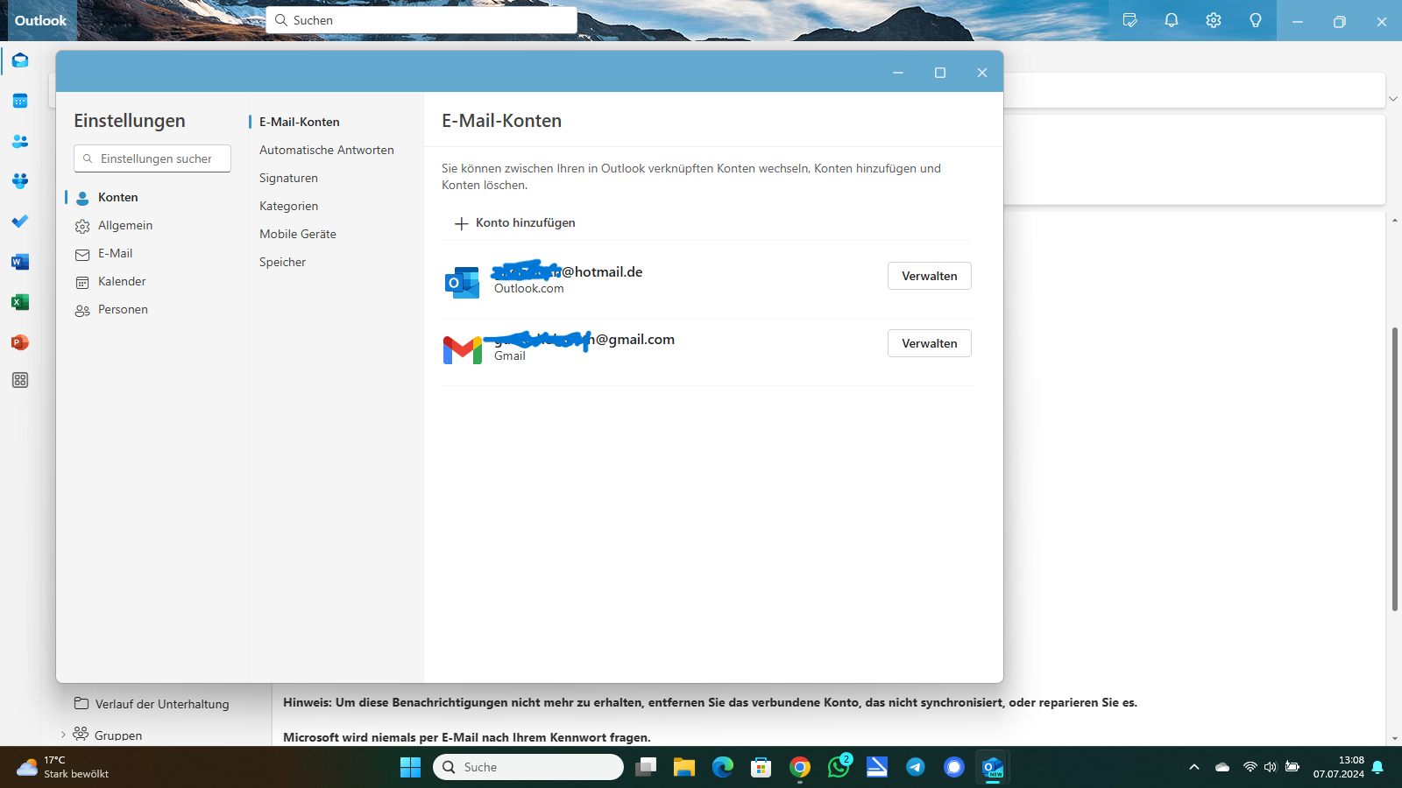
Task: Focus the Outlook Suchen search box
Action: [x=421, y=20]
